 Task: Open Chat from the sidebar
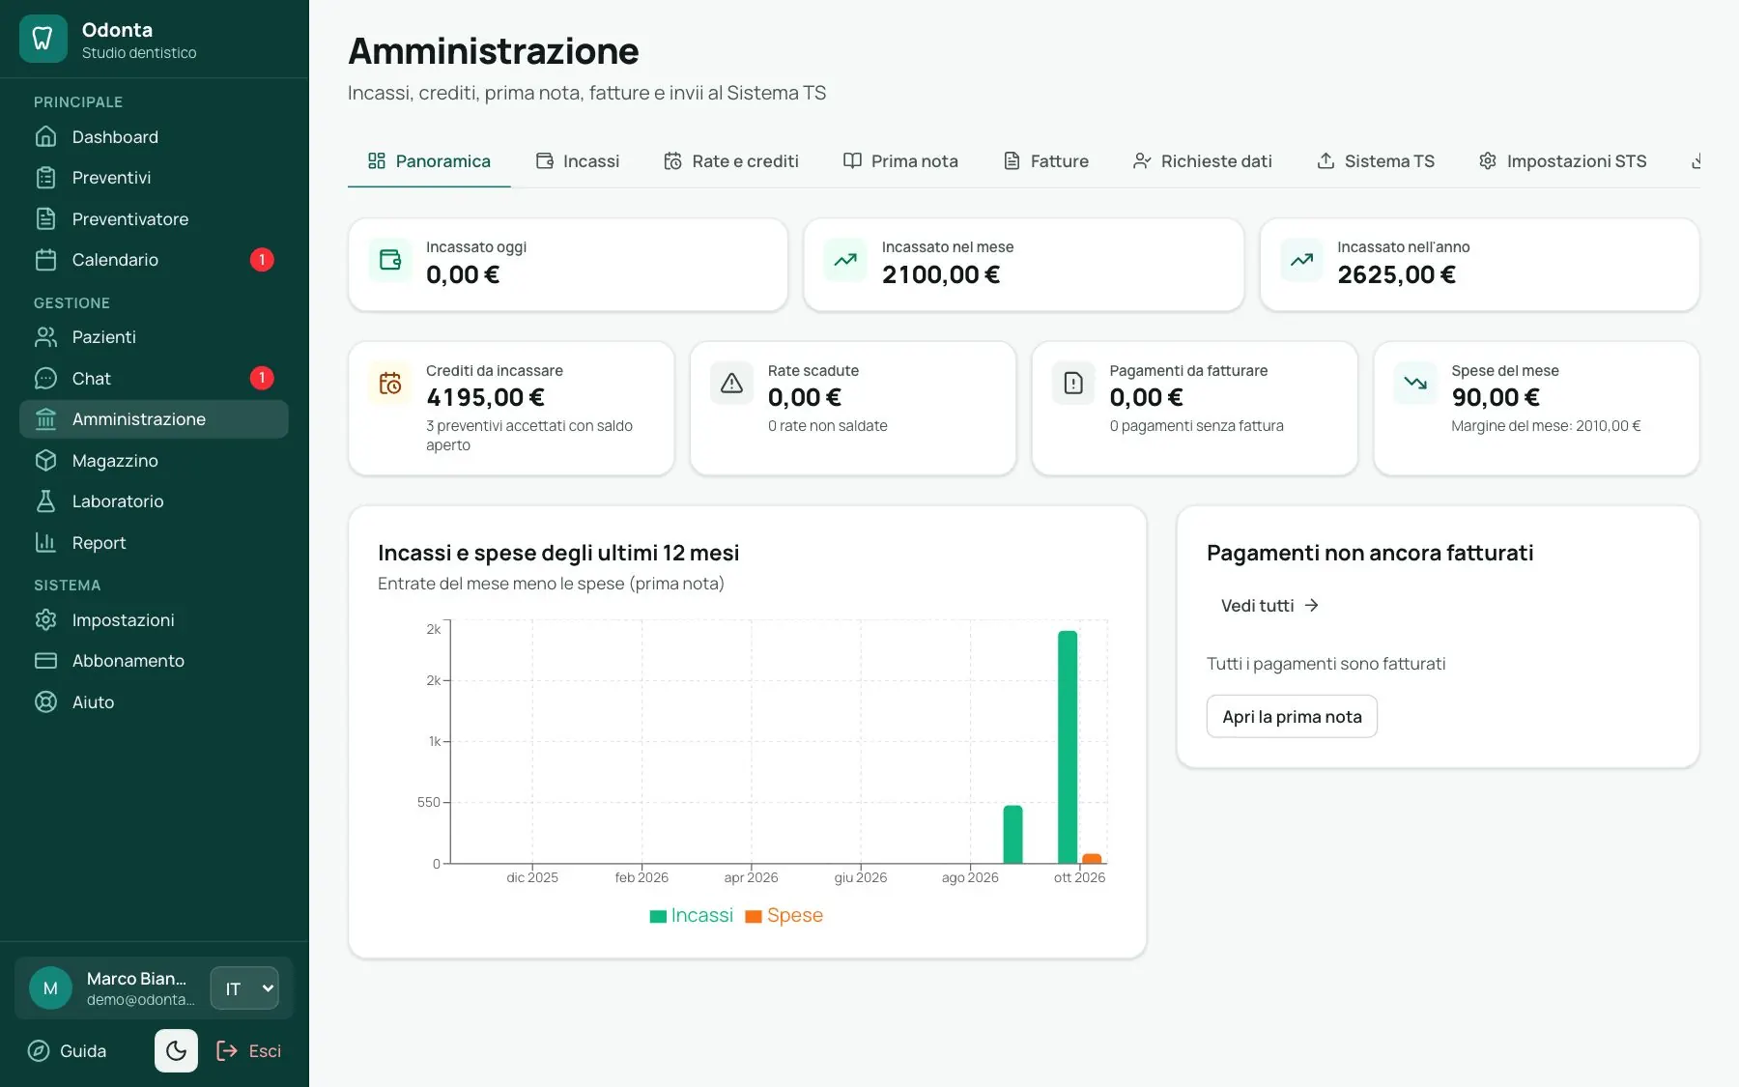(154, 379)
